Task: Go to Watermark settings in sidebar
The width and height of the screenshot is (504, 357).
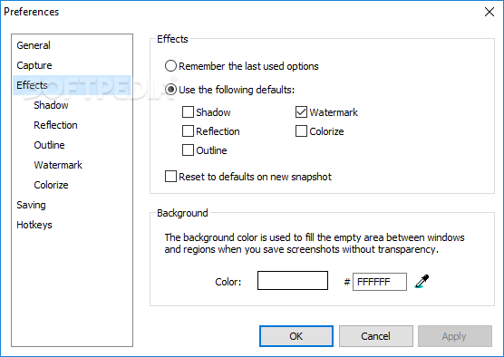Action: point(58,165)
